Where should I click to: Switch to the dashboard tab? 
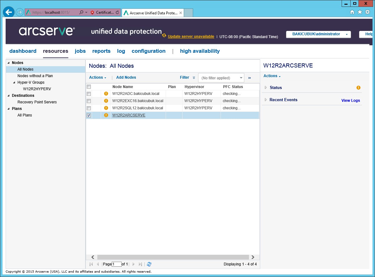coord(23,51)
